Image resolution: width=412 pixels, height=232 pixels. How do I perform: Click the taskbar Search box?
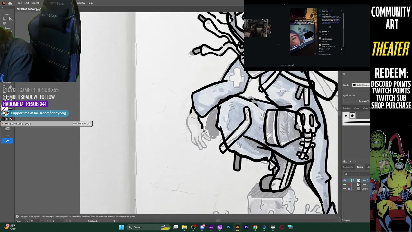pyautogui.click(x=148, y=227)
